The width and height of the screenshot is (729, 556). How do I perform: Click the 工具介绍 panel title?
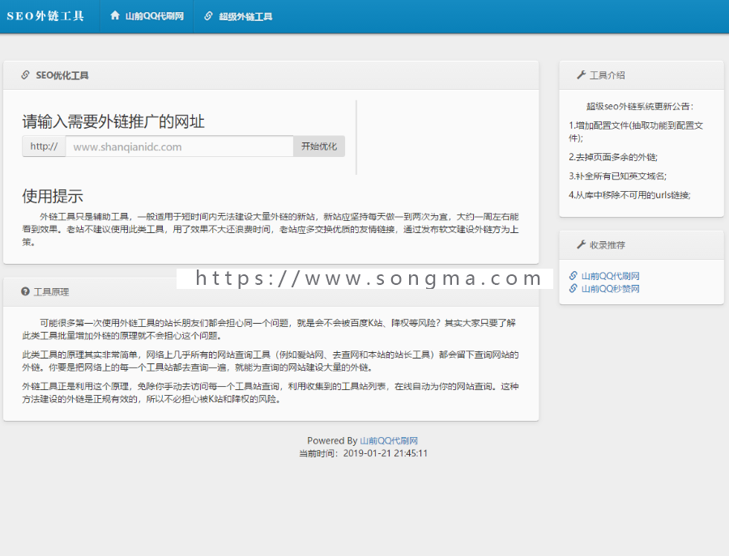[607, 75]
